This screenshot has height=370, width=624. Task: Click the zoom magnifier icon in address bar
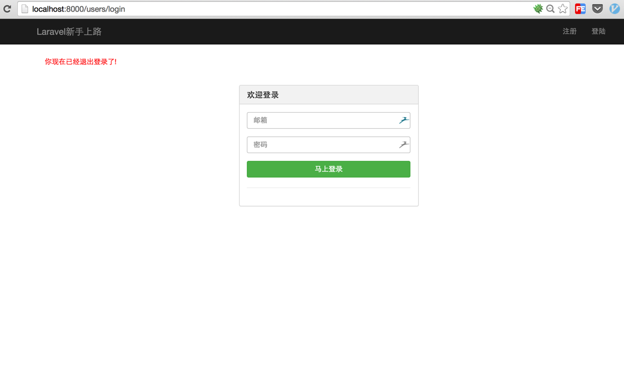pyautogui.click(x=550, y=9)
